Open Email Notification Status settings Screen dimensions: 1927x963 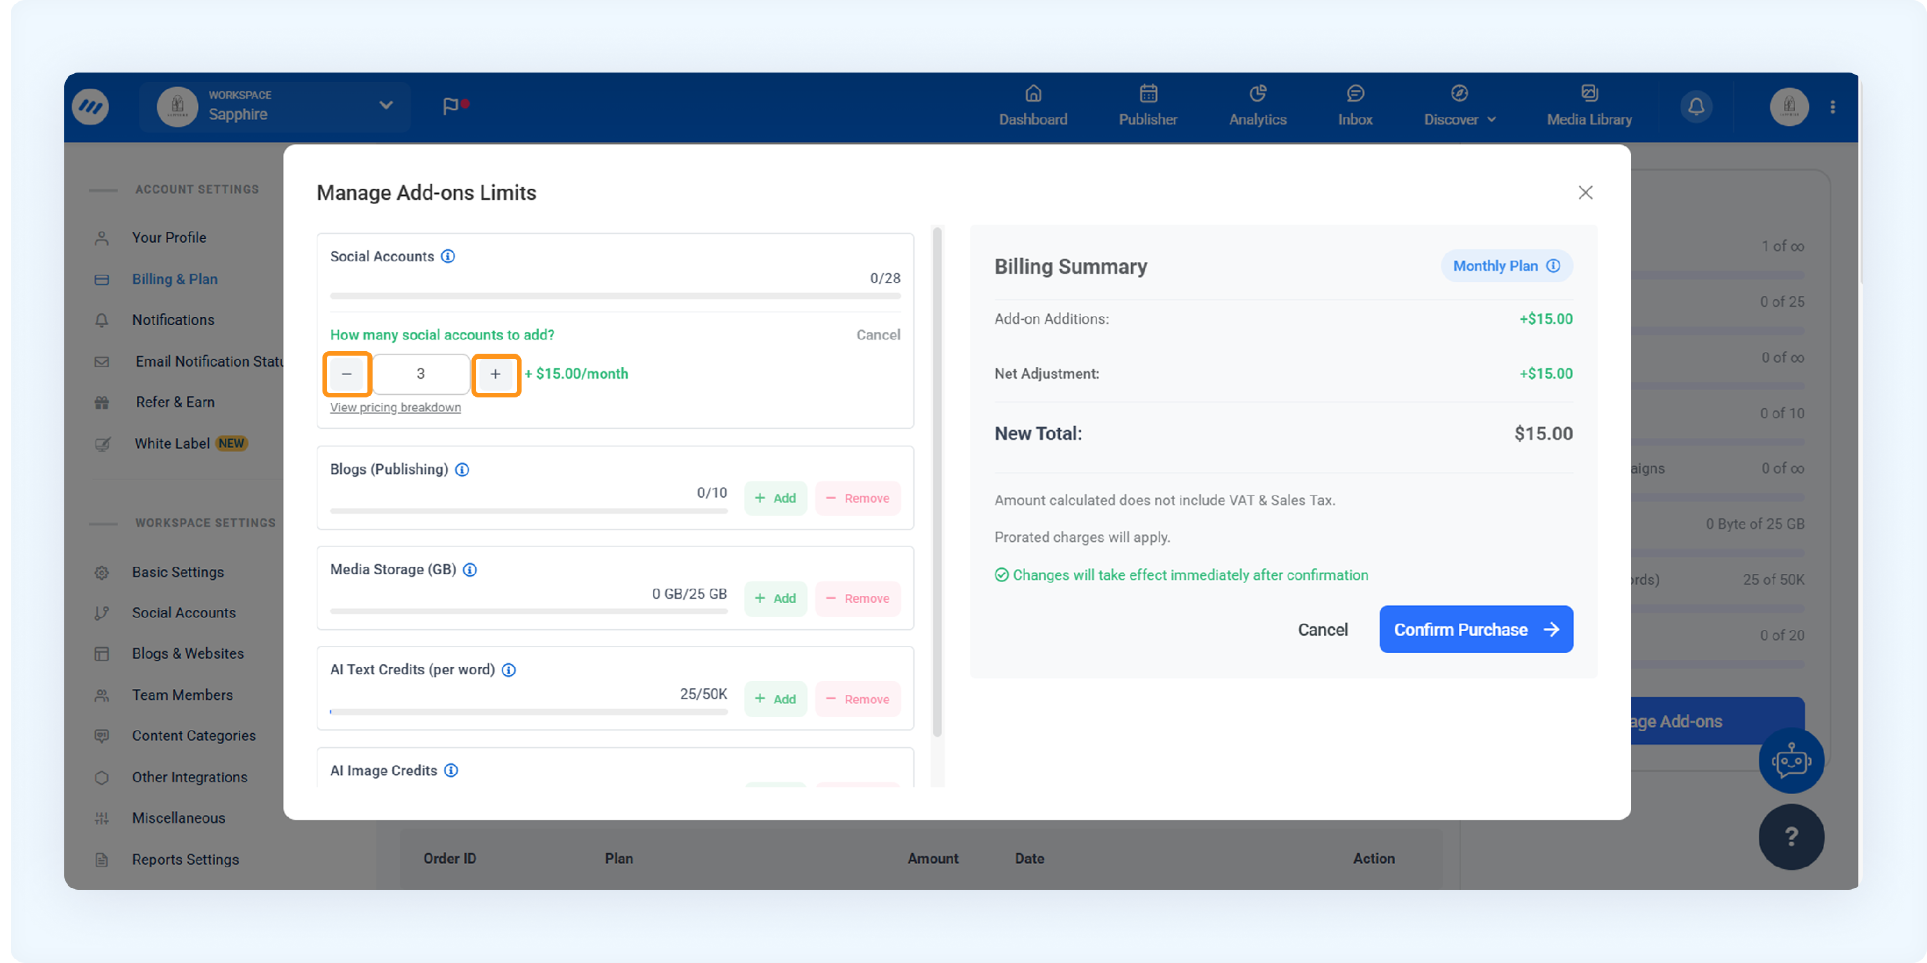click(x=209, y=362)
